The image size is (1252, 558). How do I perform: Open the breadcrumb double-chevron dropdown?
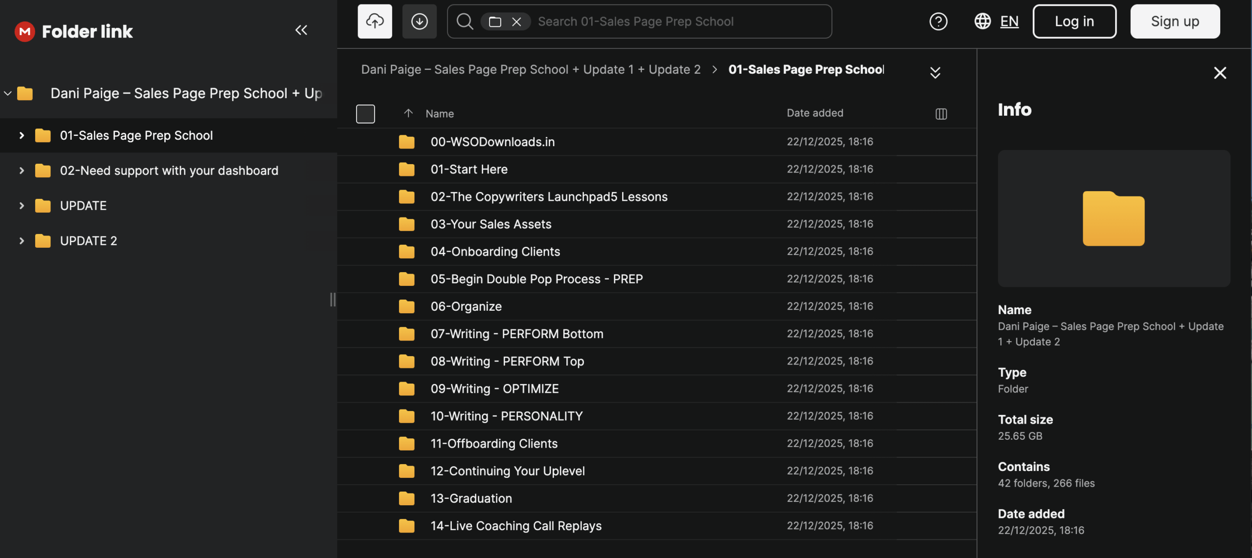(x=935, y=73)
